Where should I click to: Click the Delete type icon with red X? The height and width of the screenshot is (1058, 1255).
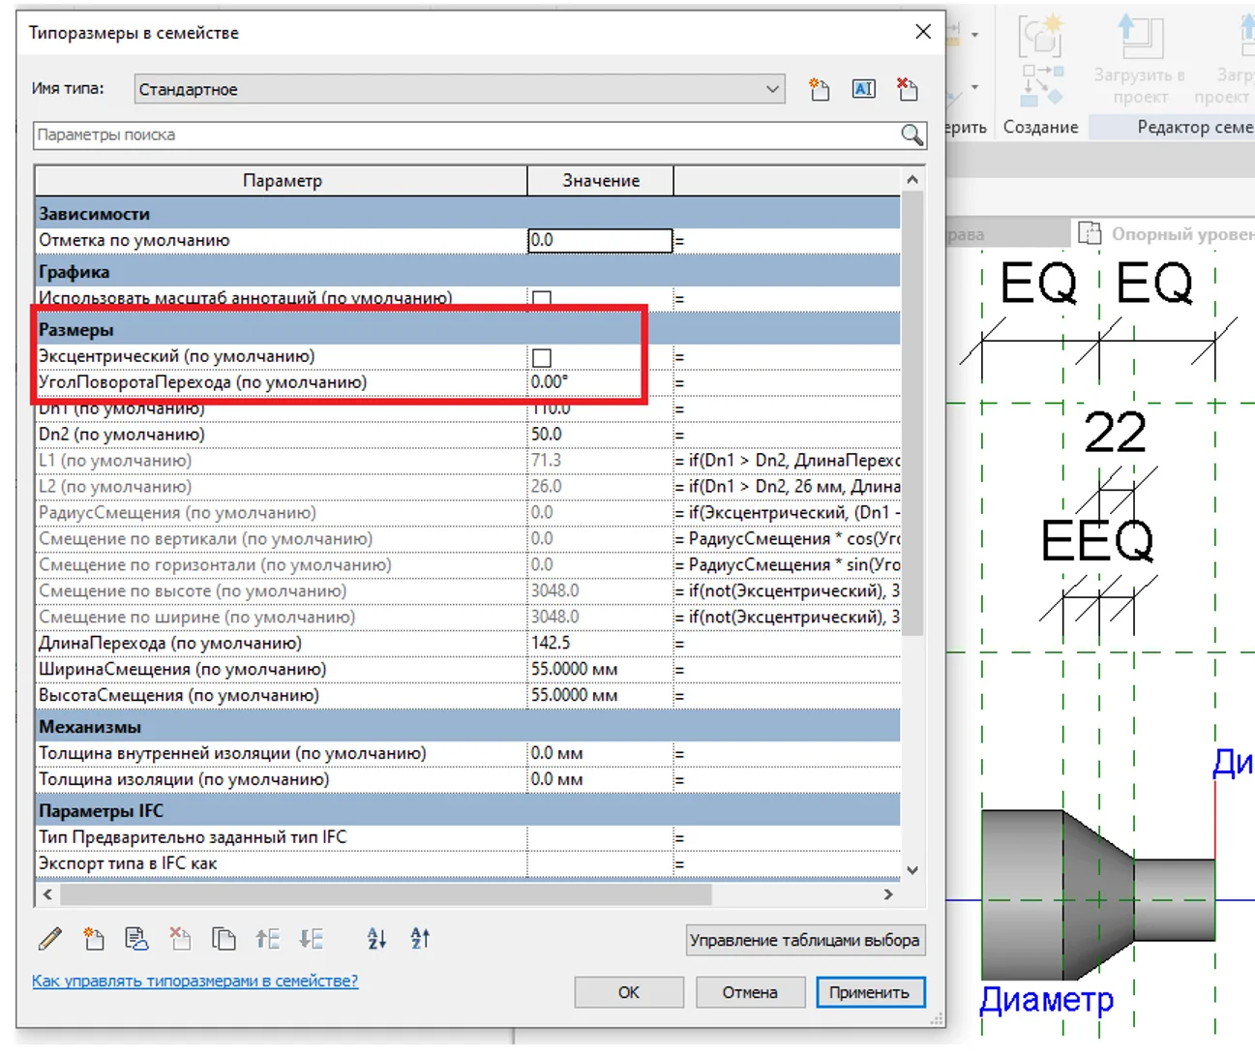point(907,90)
